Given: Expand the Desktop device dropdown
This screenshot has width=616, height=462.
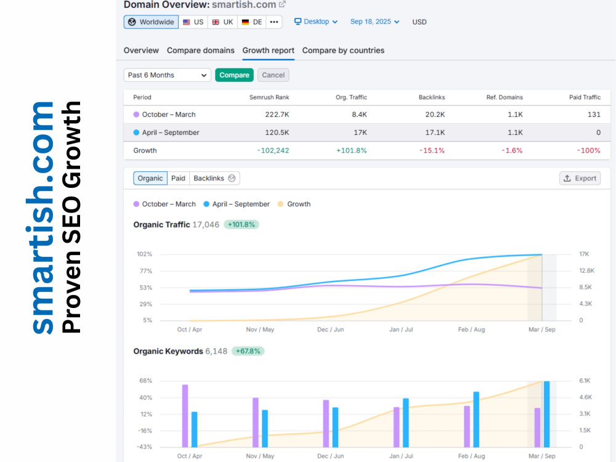Looking at the screenshot, I should [x=316, y=22].
